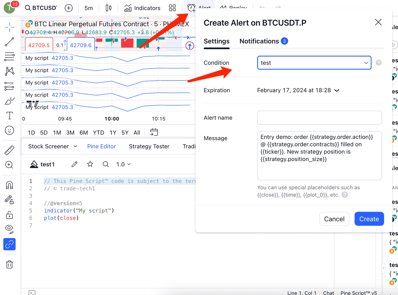Toggle magnet mode in left toolbar
Image resolution: width=398 pixels, height=295 pixels.
click(10, 185)
